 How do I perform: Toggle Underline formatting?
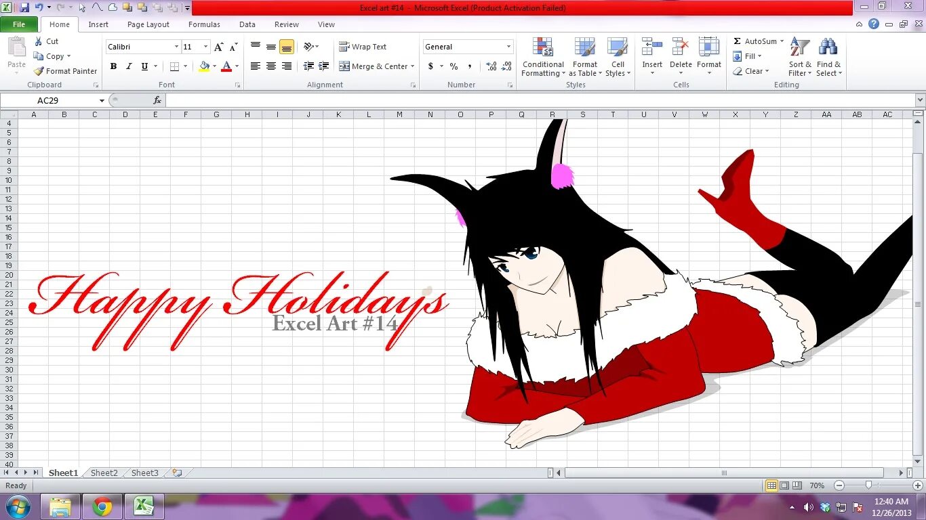click(144, 66)
